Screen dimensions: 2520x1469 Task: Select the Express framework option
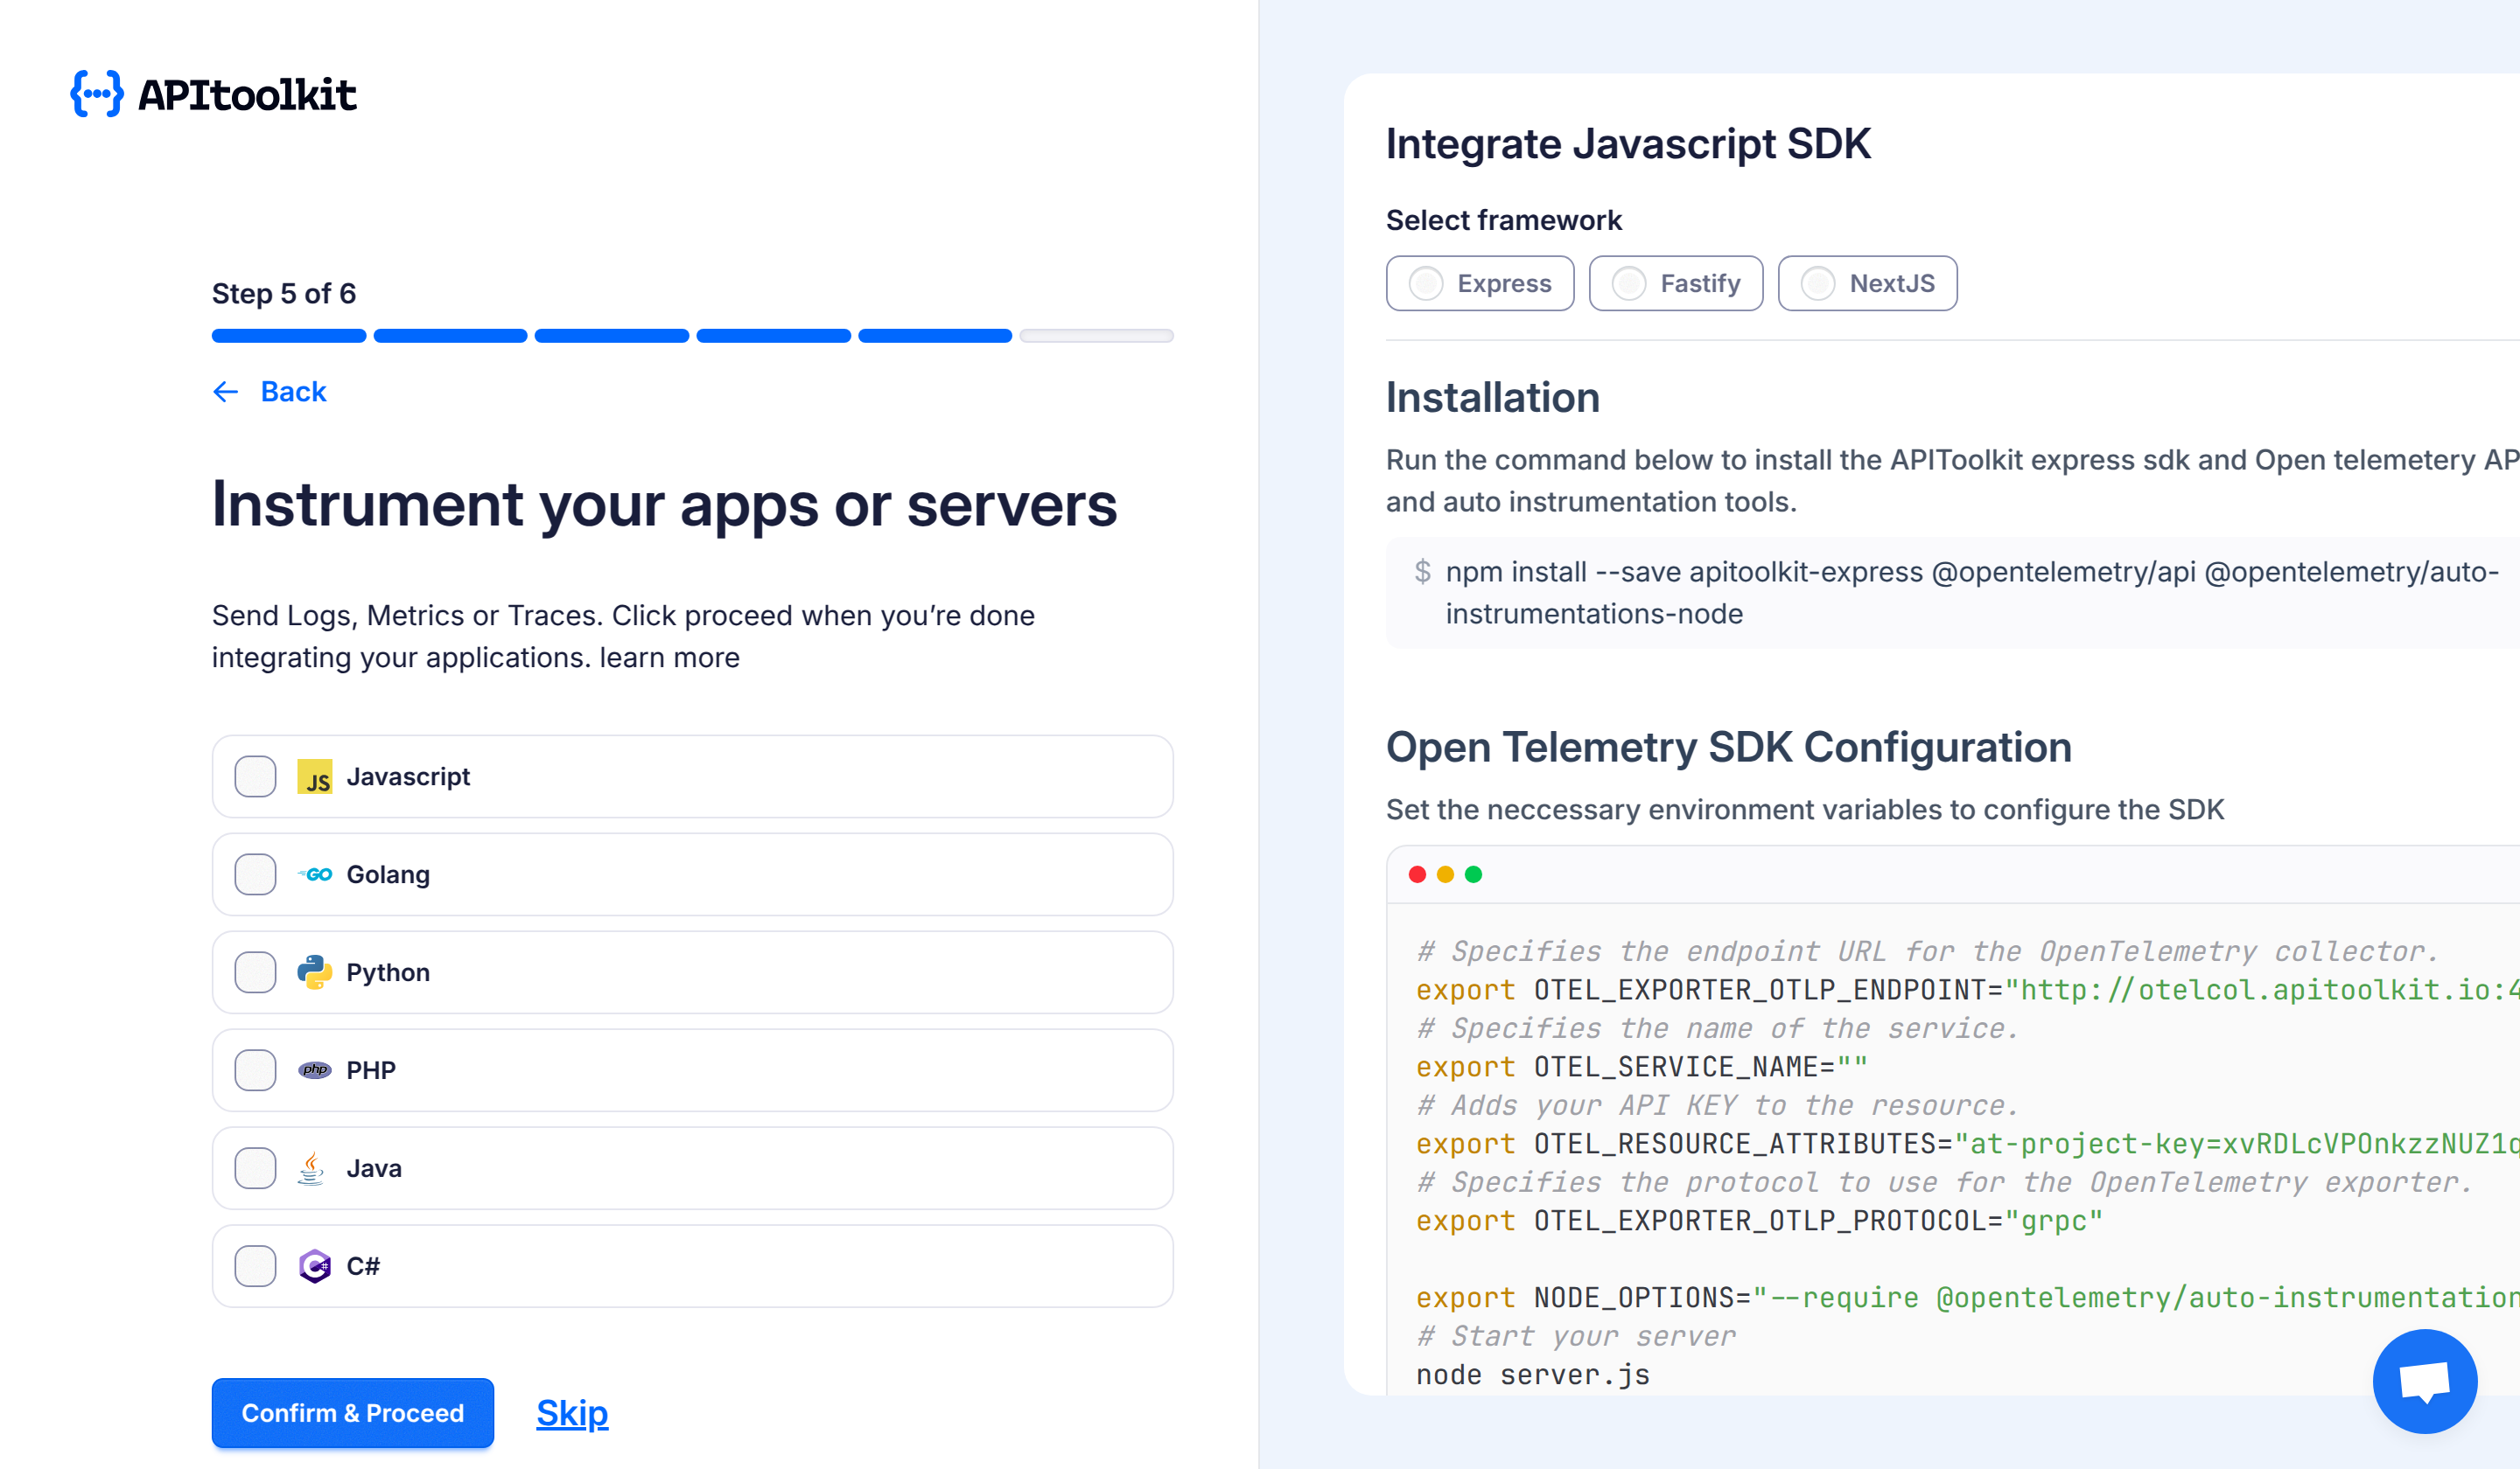pyautogui.click(x=1480, y=282)
